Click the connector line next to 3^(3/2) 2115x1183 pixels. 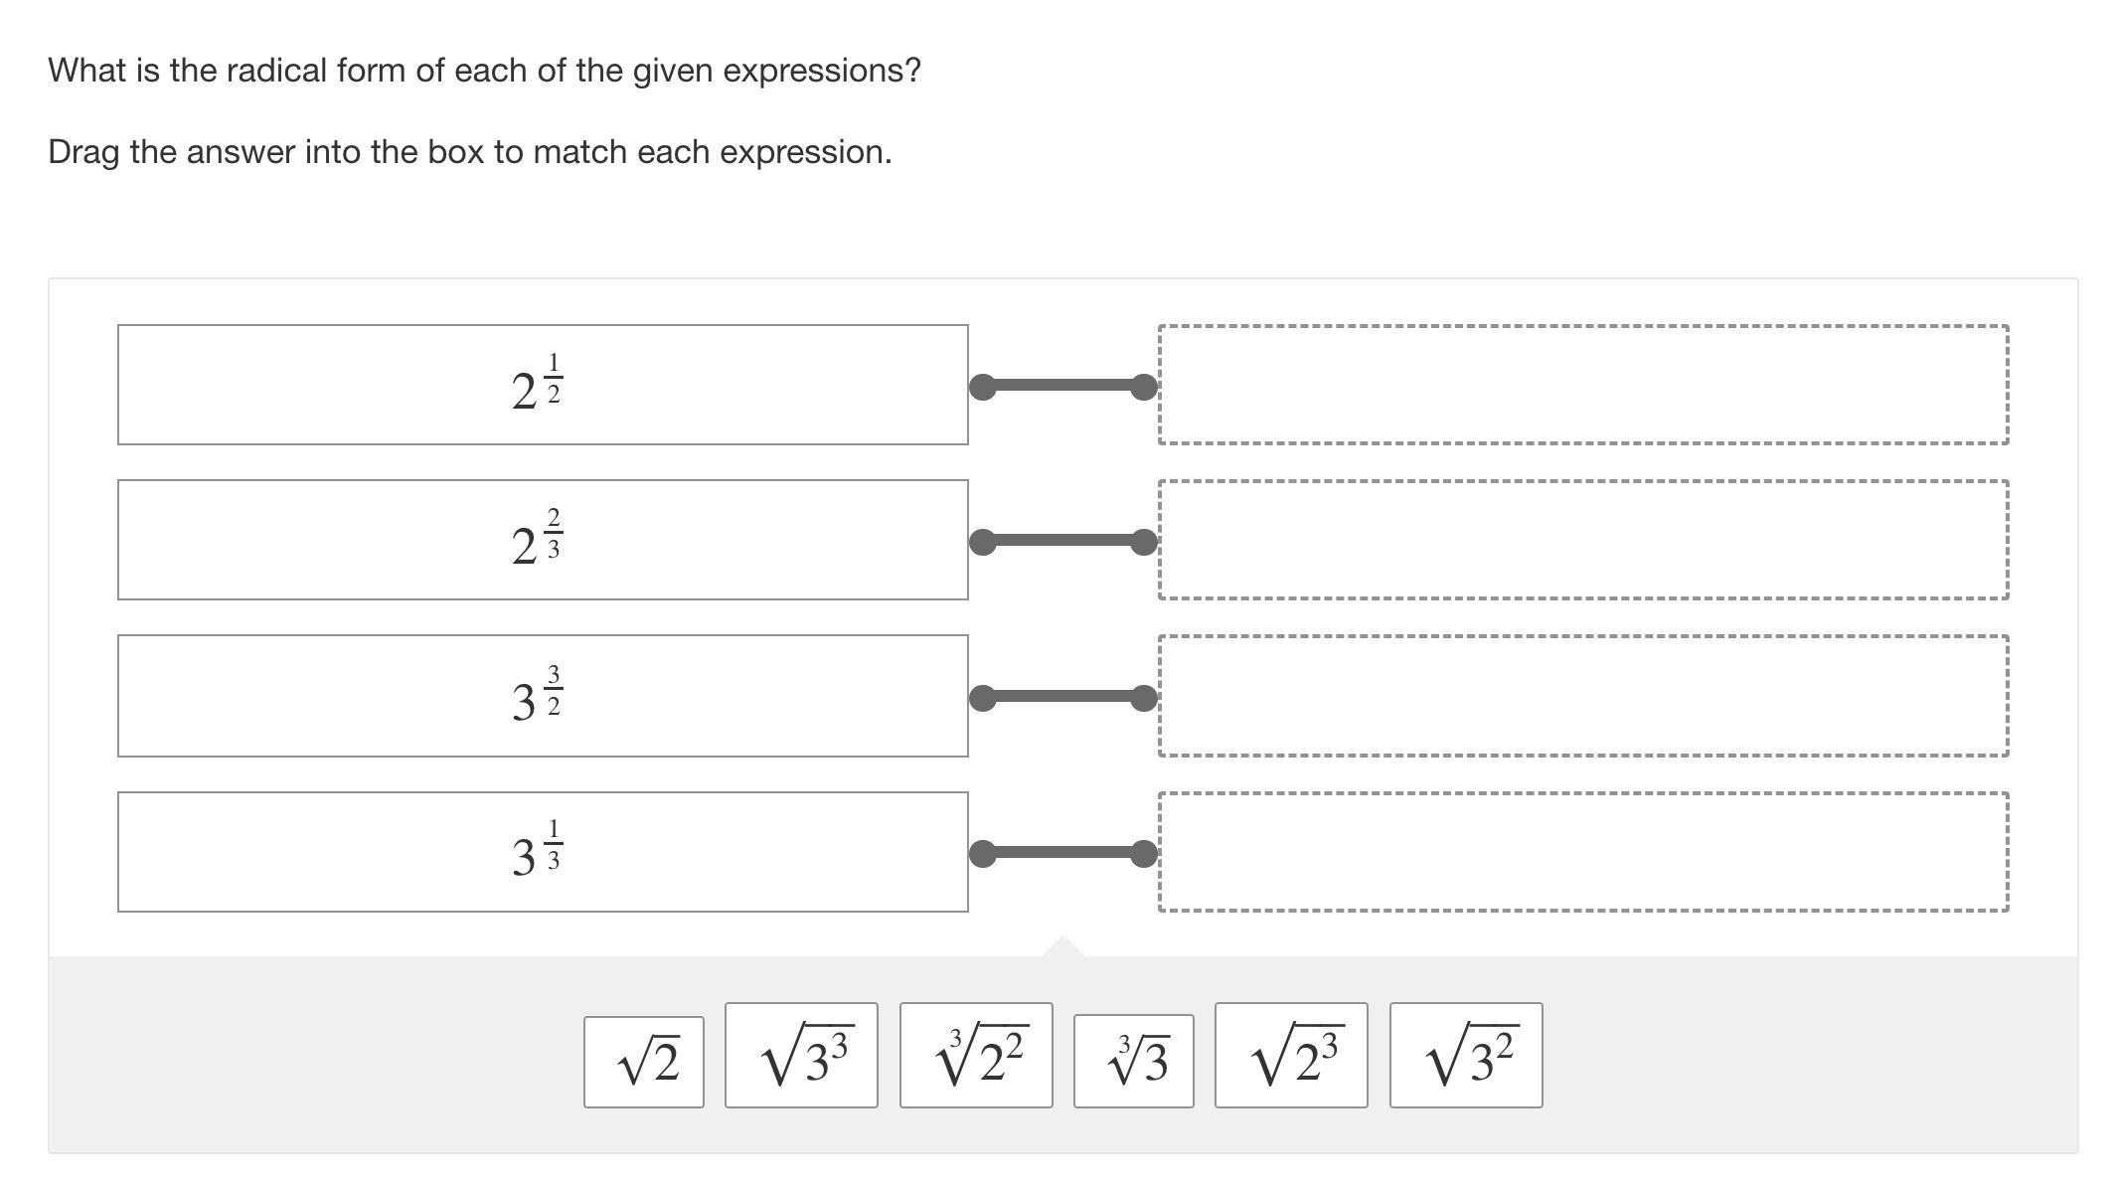pyautogui.click(x=1063, y=697)
